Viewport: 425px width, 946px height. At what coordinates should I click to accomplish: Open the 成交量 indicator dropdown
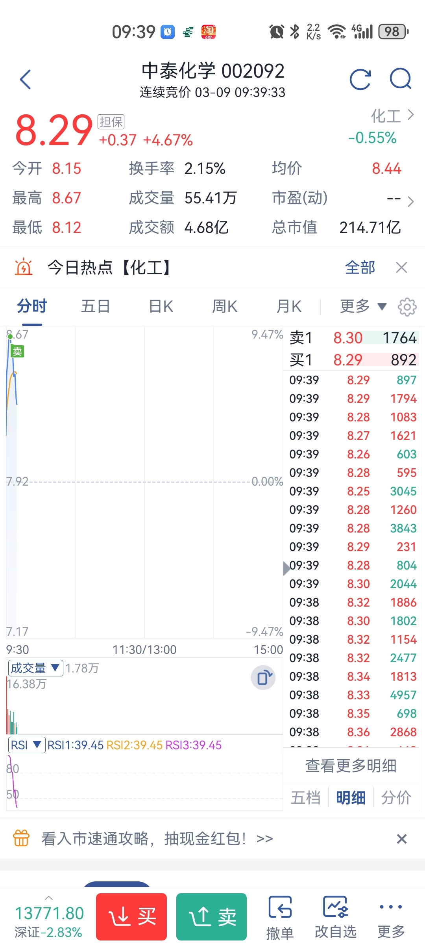35,668
